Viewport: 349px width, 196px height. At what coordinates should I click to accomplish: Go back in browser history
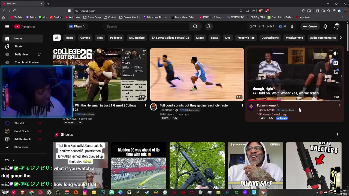(4, 11)
